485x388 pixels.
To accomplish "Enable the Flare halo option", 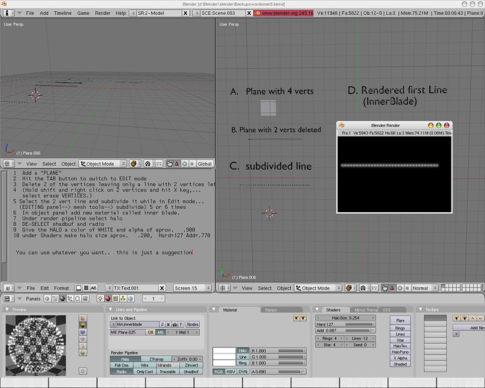I will coord(400,320).
